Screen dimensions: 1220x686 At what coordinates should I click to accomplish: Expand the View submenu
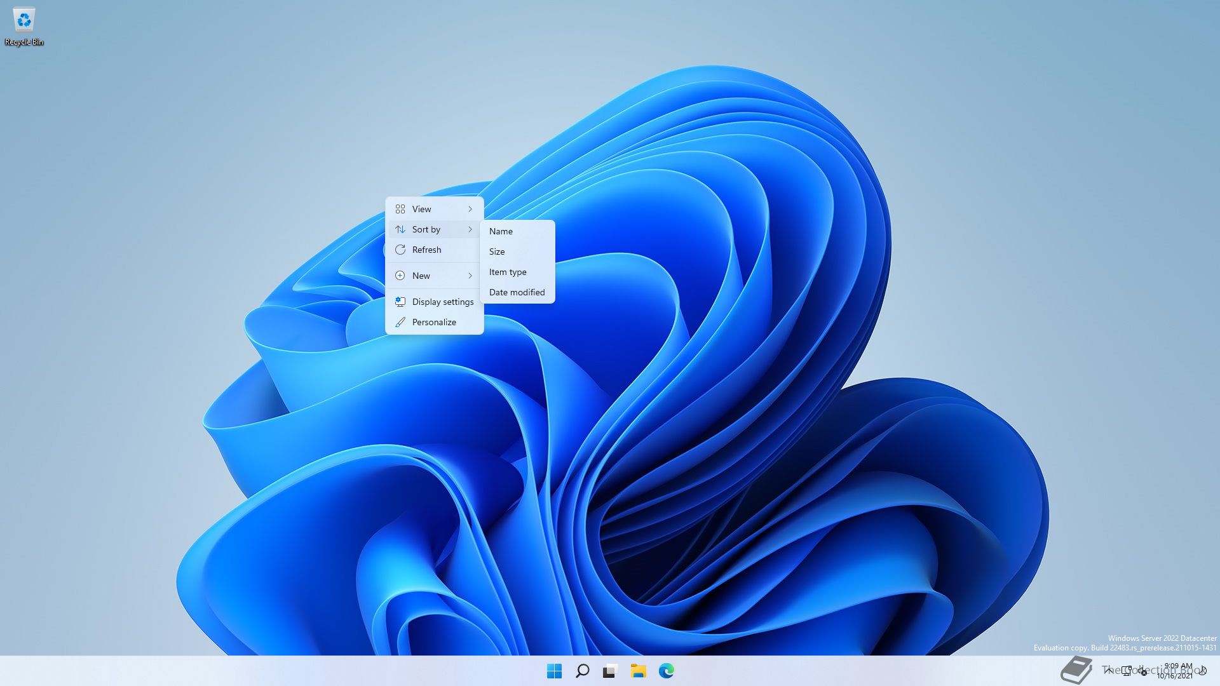[435, 209]
